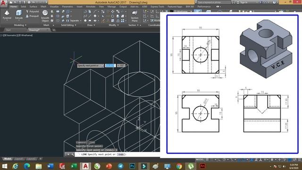The width and height of the screenshot is (302, 170).
Task: Activate the Section Plane tool
Action: point(134,16)
